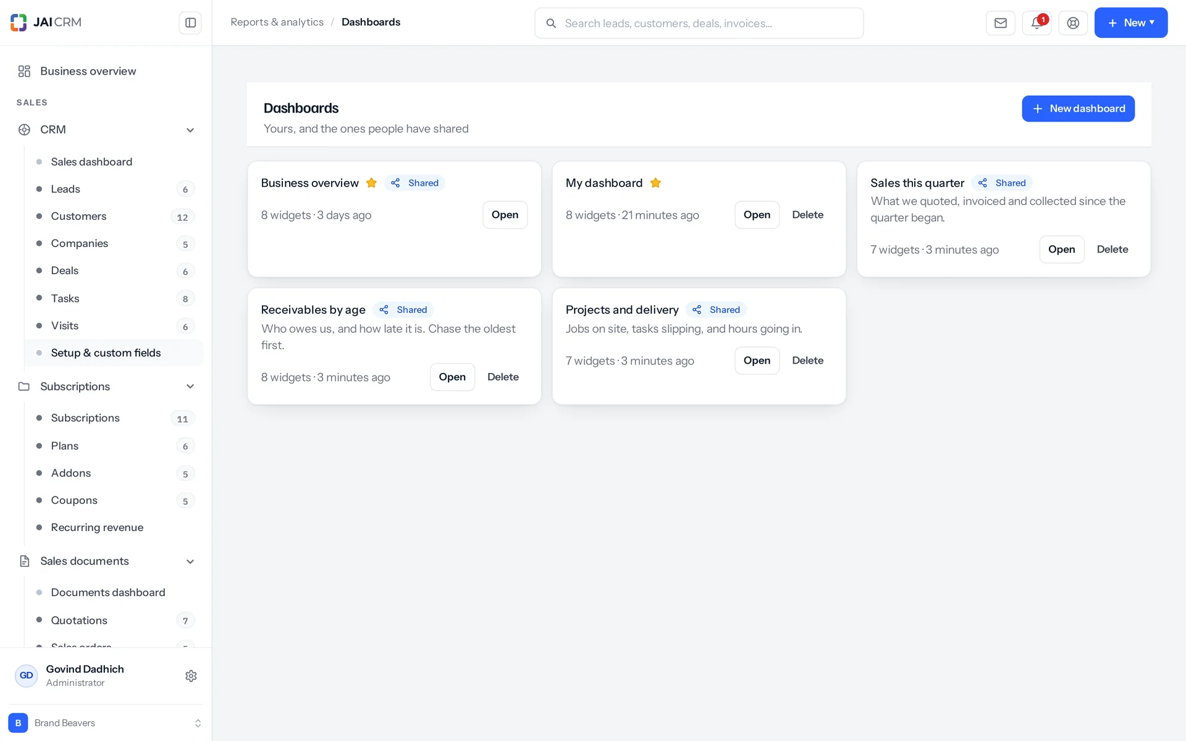Click the JAI CRM logo

point(46,22)
